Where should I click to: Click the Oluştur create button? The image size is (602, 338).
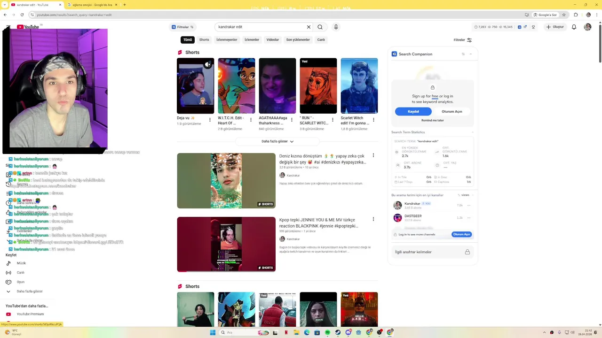[x=555, y=27]
